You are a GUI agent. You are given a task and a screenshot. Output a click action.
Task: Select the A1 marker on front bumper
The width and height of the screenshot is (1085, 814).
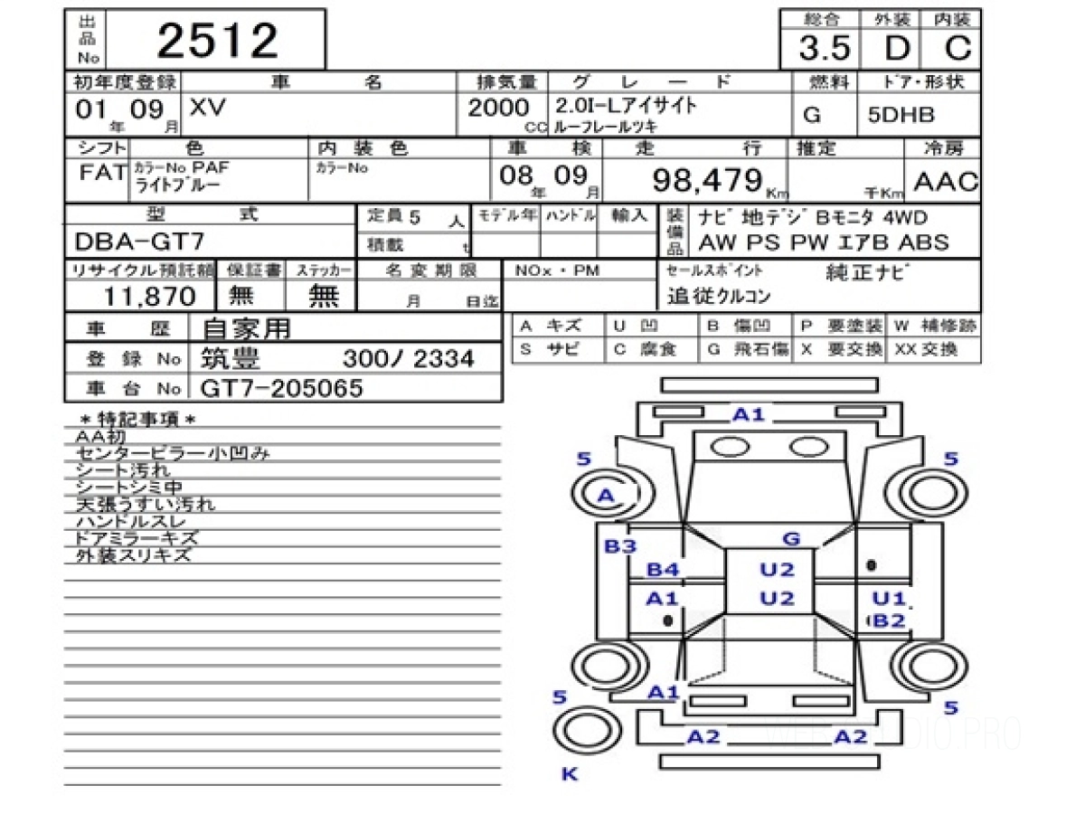point(749,414)
